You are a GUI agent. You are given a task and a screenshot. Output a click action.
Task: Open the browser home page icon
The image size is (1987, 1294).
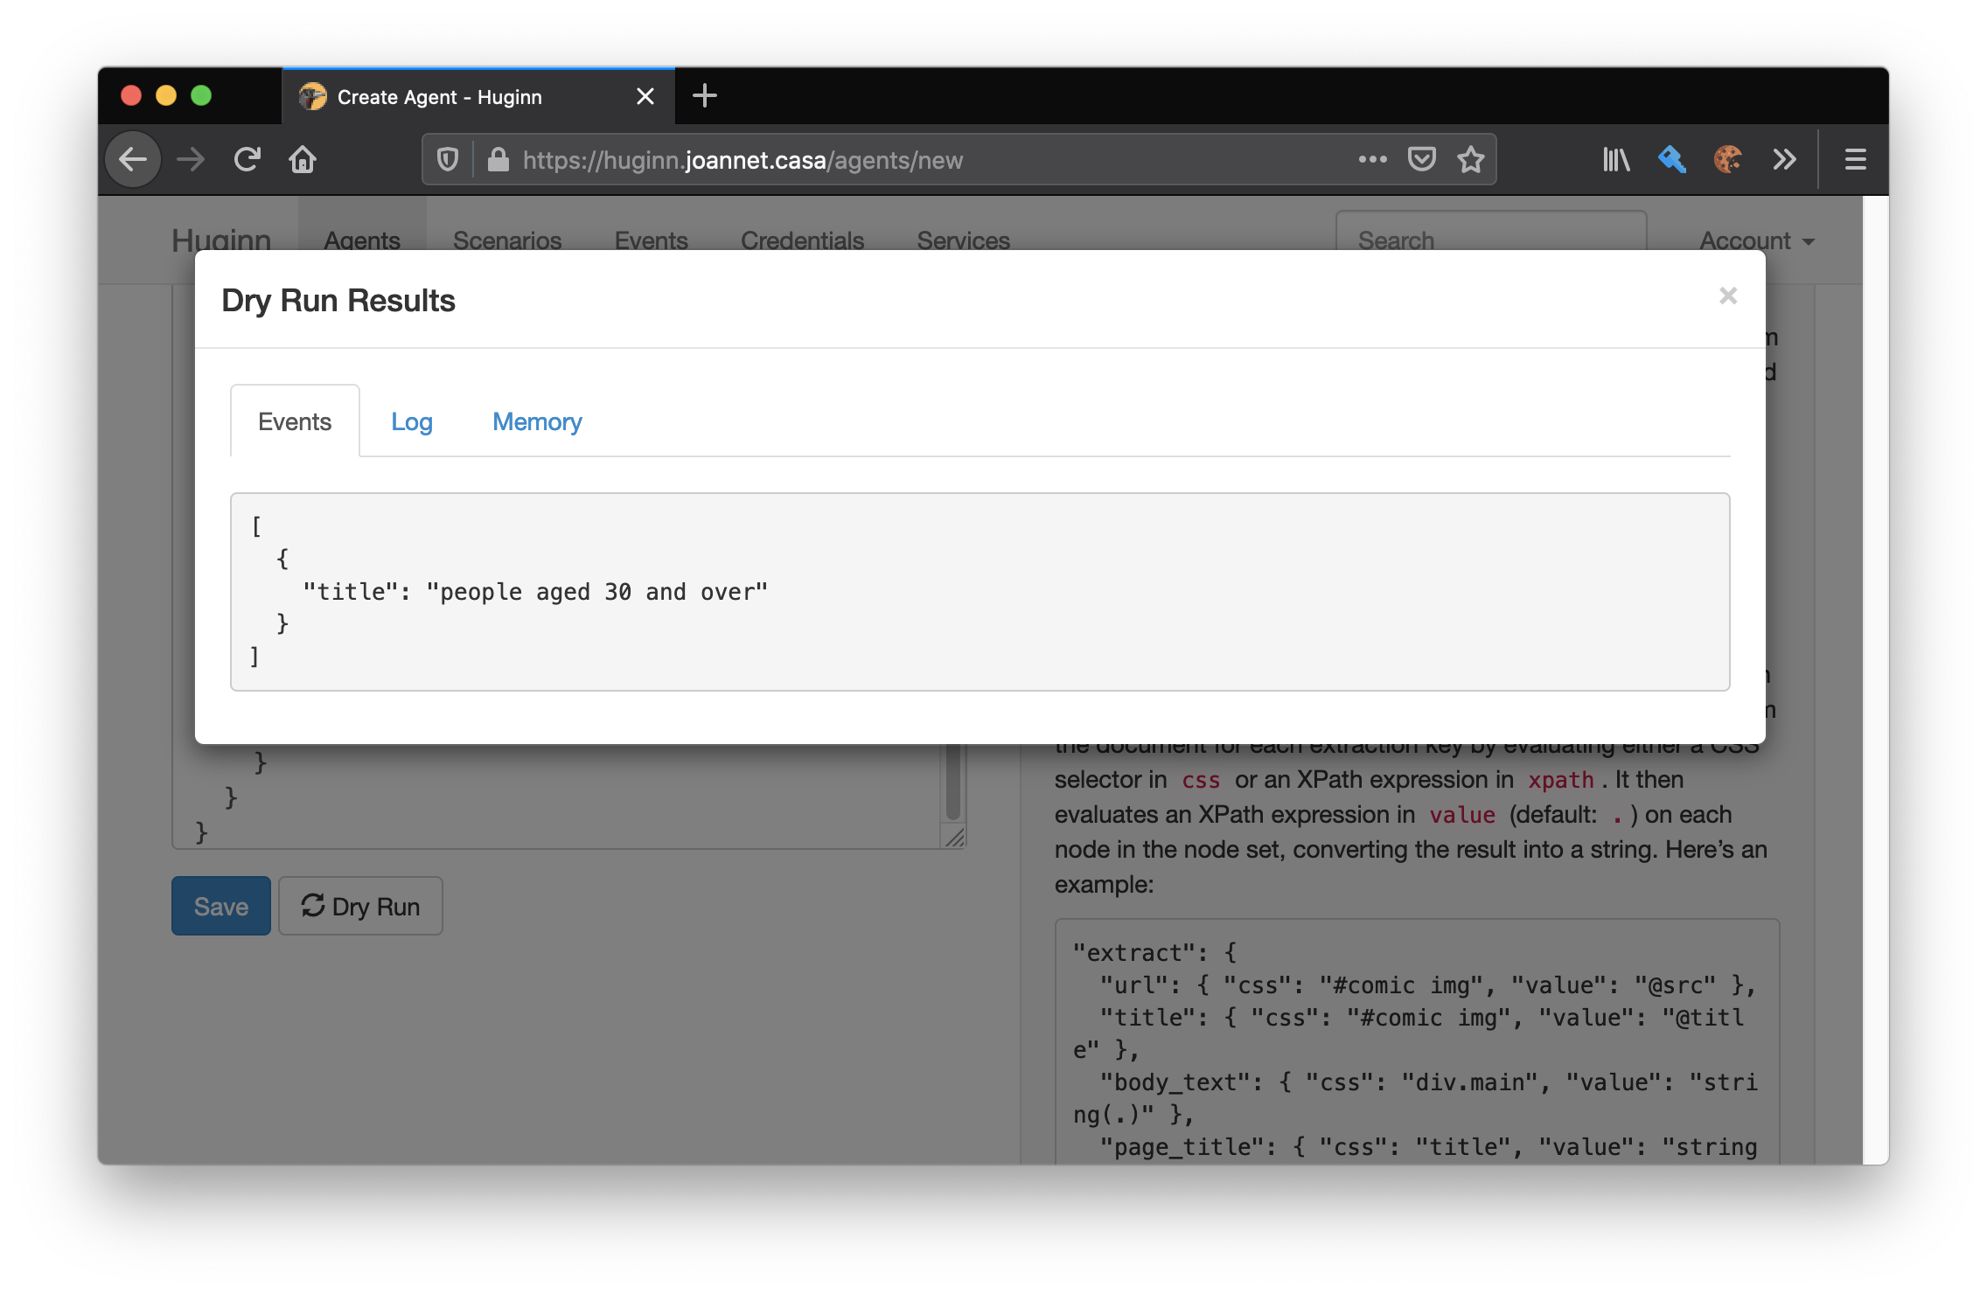(303, 160)
